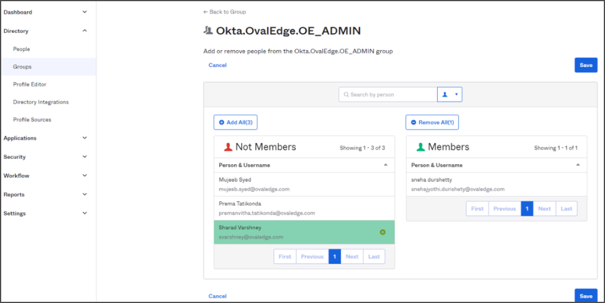The width and height of the screenshot is (605, 303).
Task: Click the magnifier icon in search box
Action: pos(346,95)
